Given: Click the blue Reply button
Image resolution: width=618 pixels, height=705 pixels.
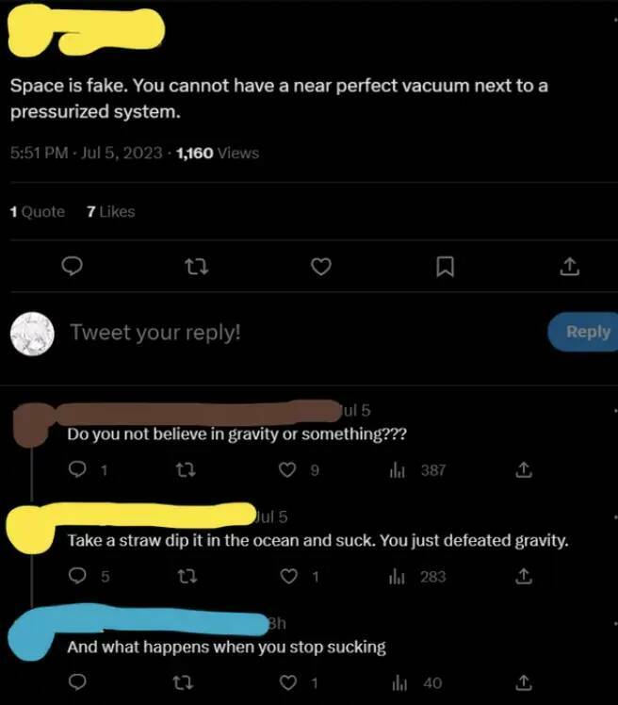Looking at the screenshot, I should click(x=585, y=332).
